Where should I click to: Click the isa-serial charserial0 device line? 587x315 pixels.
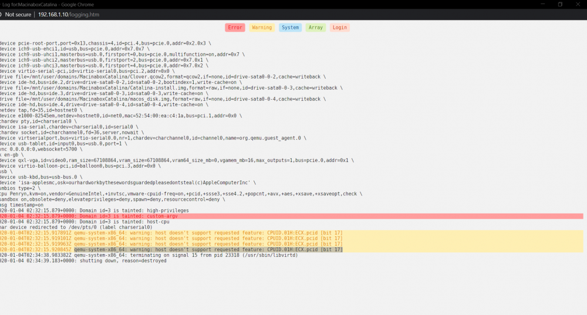click(69, 127)
